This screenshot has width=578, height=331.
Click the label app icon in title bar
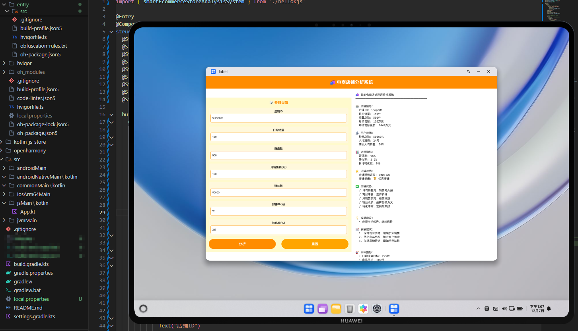pyautogui.click(x=213, y=71)
